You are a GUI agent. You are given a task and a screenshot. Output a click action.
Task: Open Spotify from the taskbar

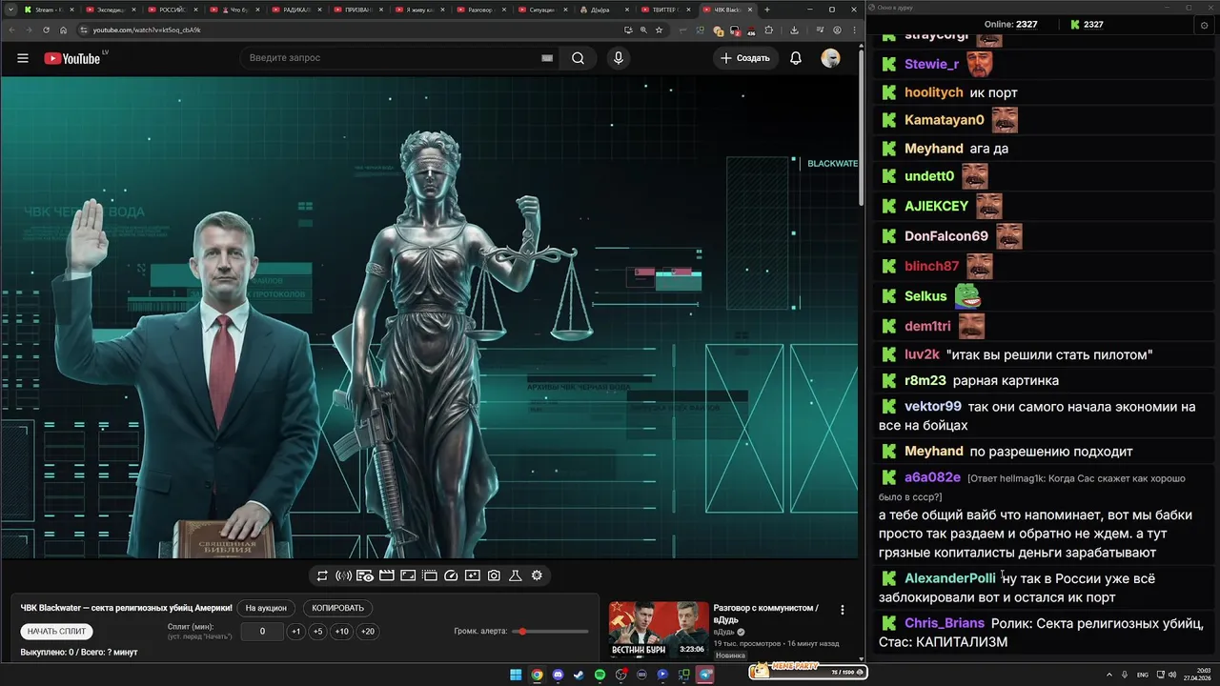600,675
